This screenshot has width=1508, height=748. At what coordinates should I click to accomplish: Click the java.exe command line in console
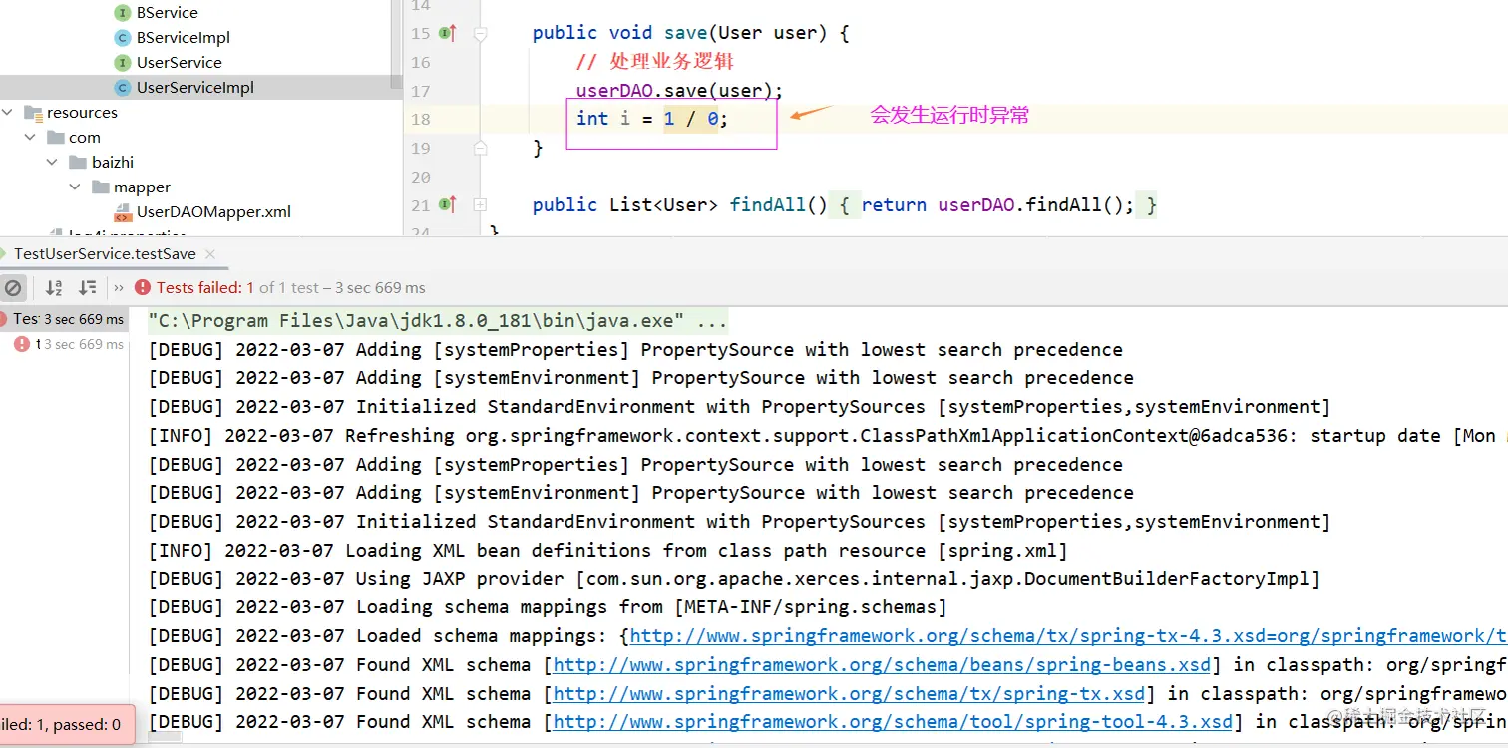(438, 321)
